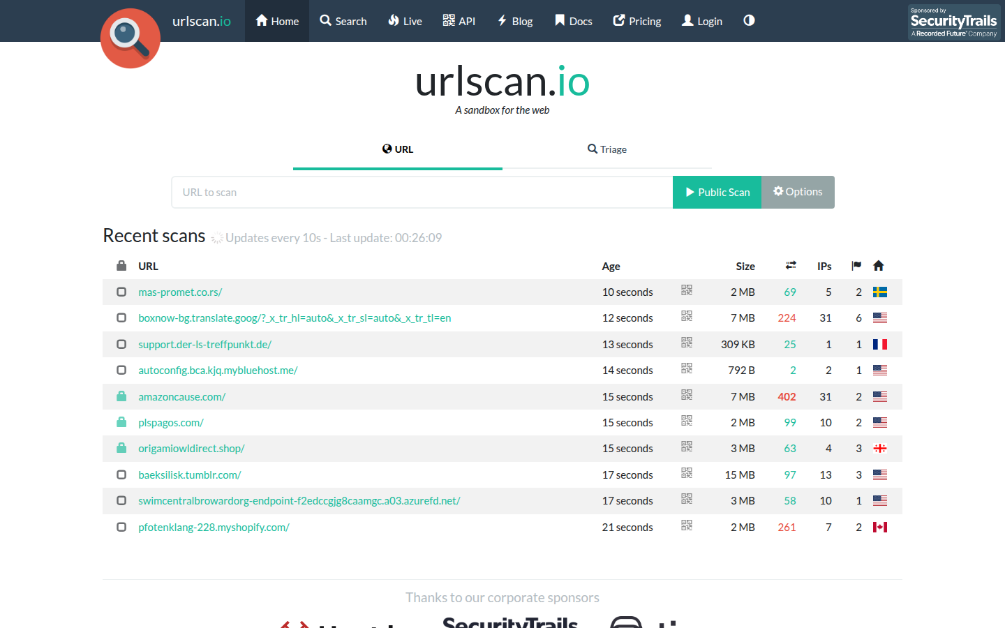Open swimcentralbrowardorg azurefd.net scan result
This screenshot has height=628, width=1005.
coord(299,501)
